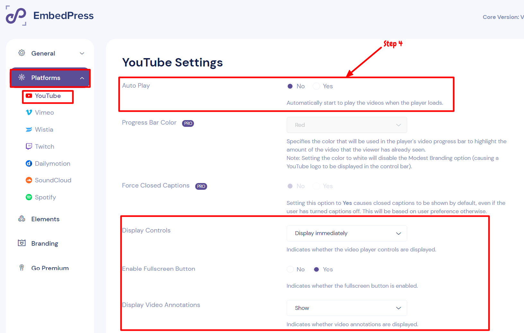
Task: Click the Spotify logo icon
Action: tap(29, 197)
